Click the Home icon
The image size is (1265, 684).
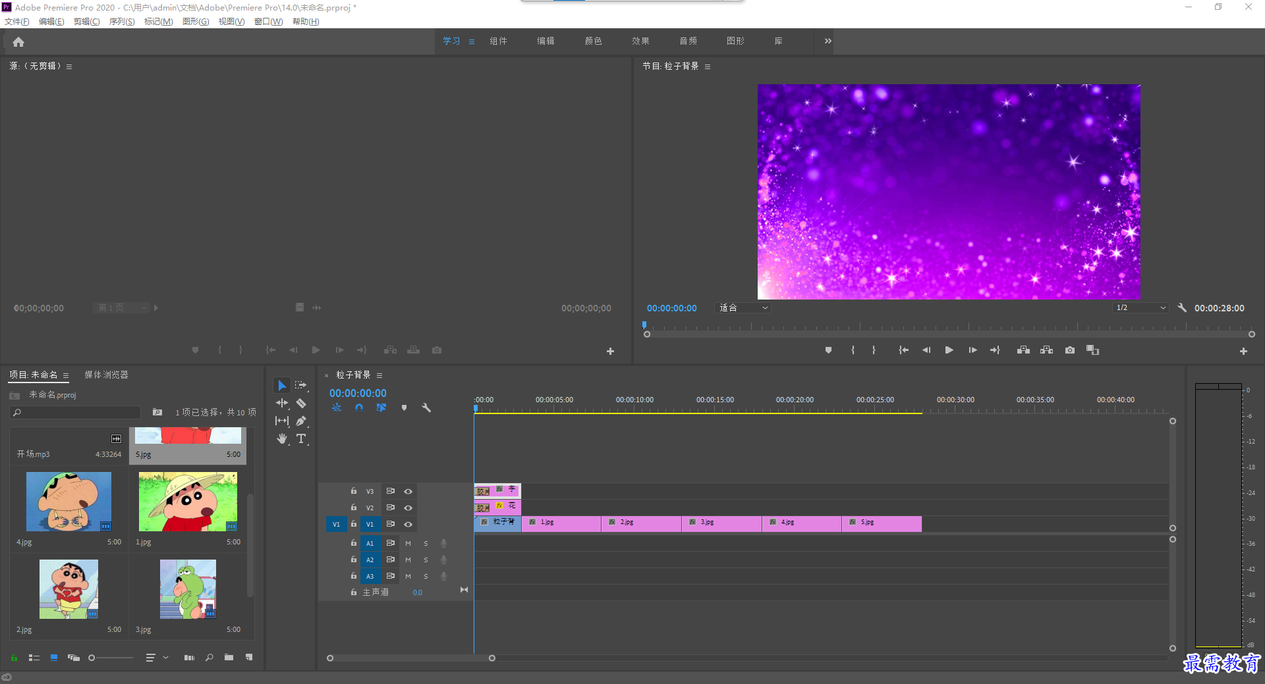click(x=18, y=41)
